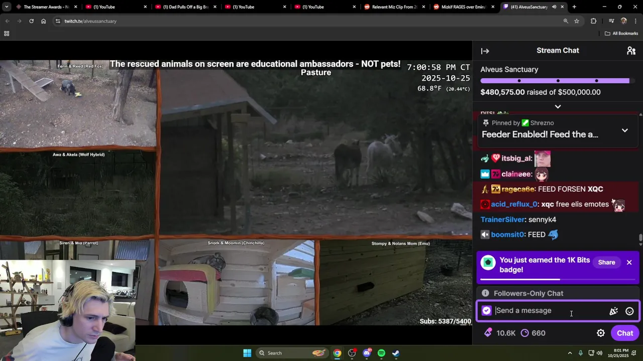
Task: Show hidden system tray icons
Action: point(570,353)
